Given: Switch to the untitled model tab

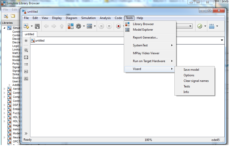Looking at the screenshot, I should tap(30, 34).
